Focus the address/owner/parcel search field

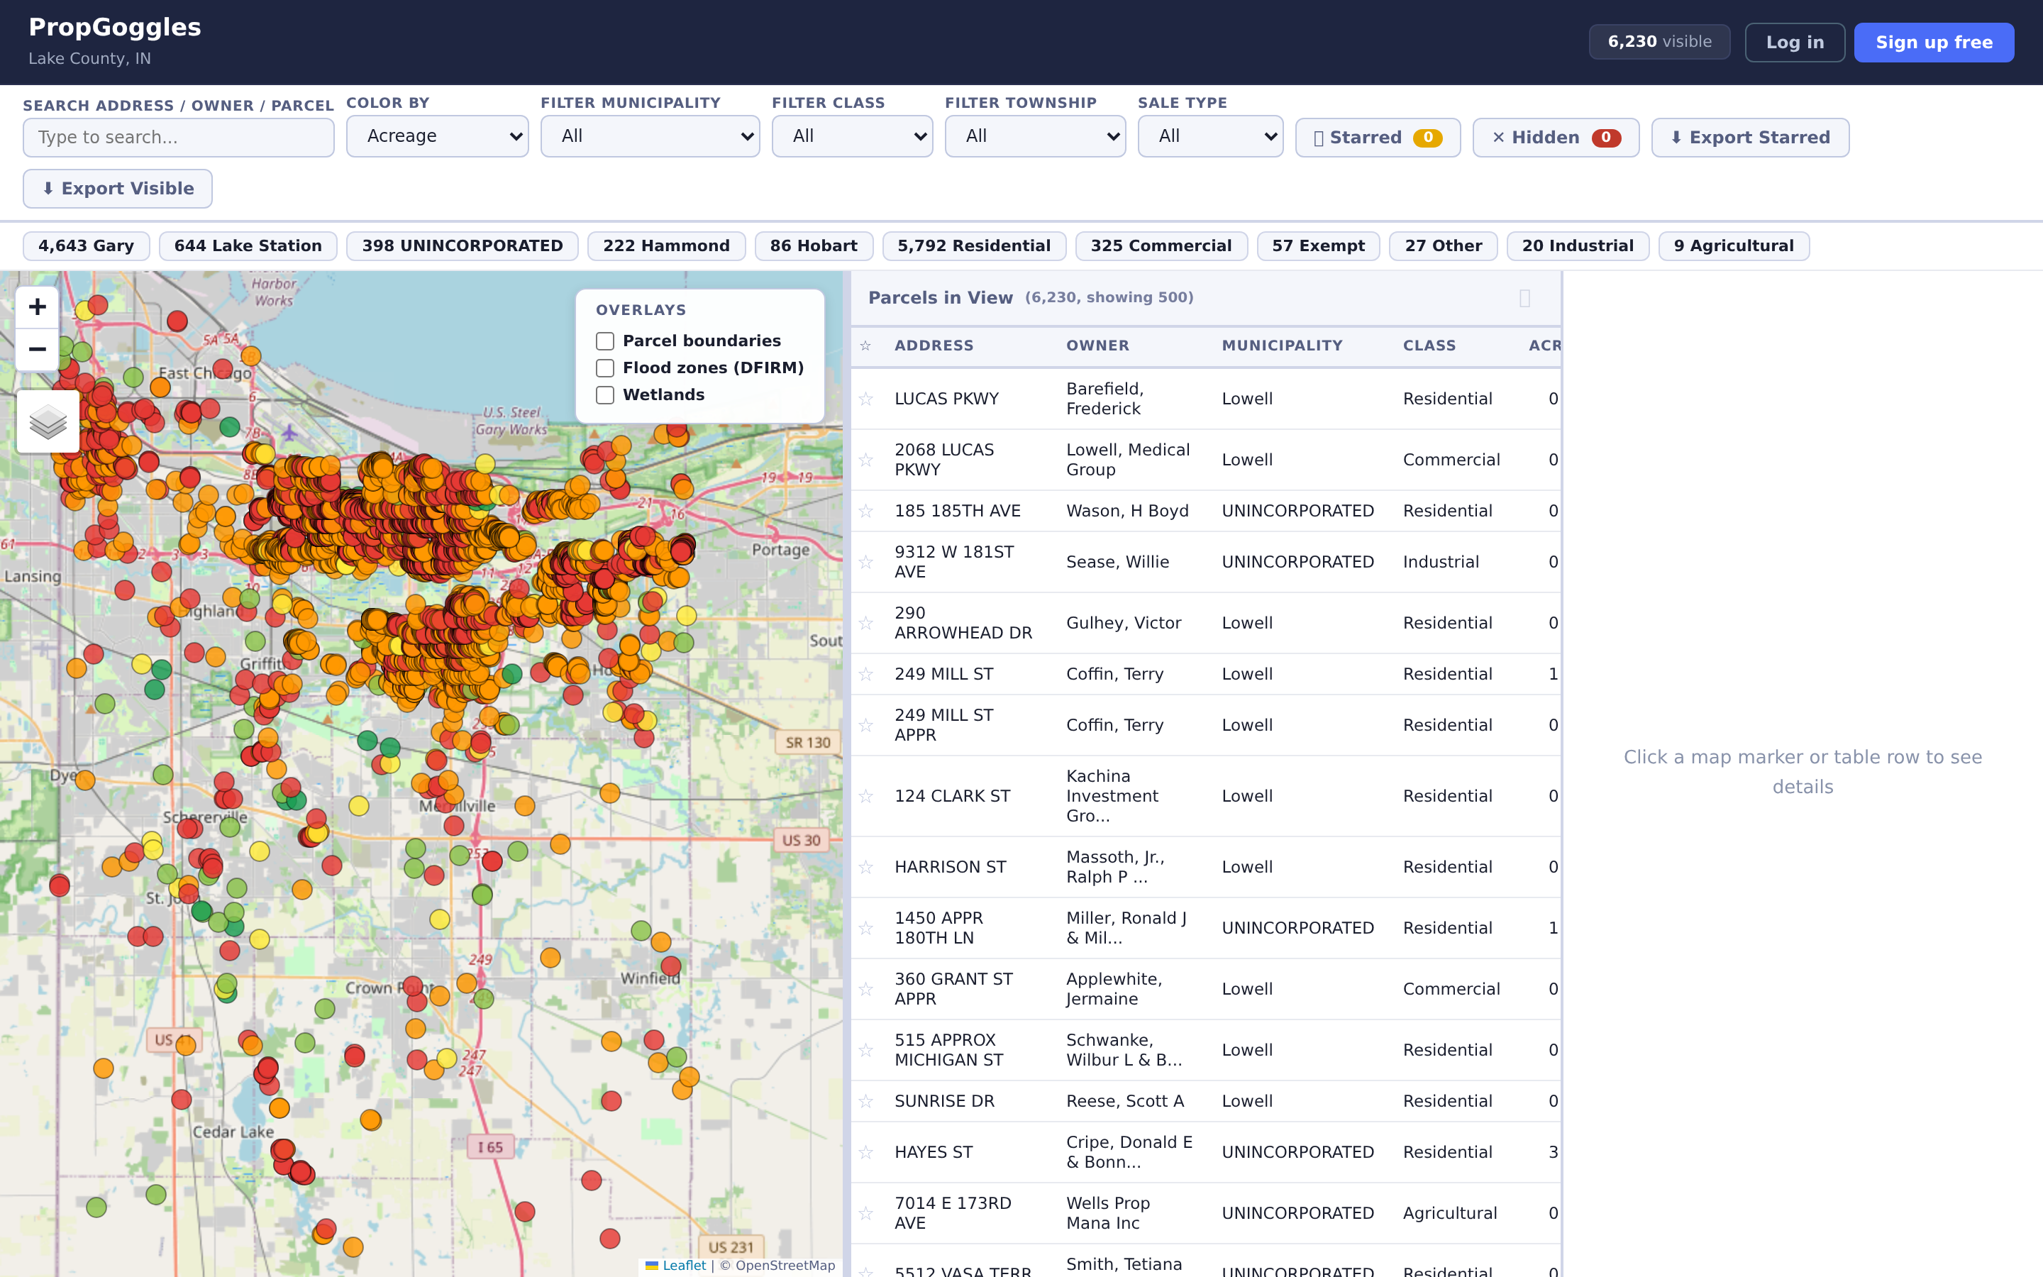pos(178,138)
